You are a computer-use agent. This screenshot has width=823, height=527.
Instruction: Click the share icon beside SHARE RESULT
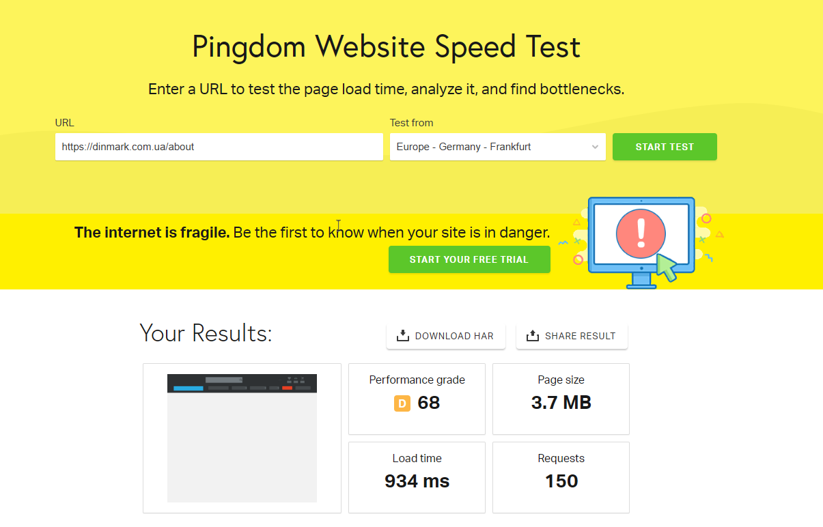pyautogui.click(x=533, y=336)
